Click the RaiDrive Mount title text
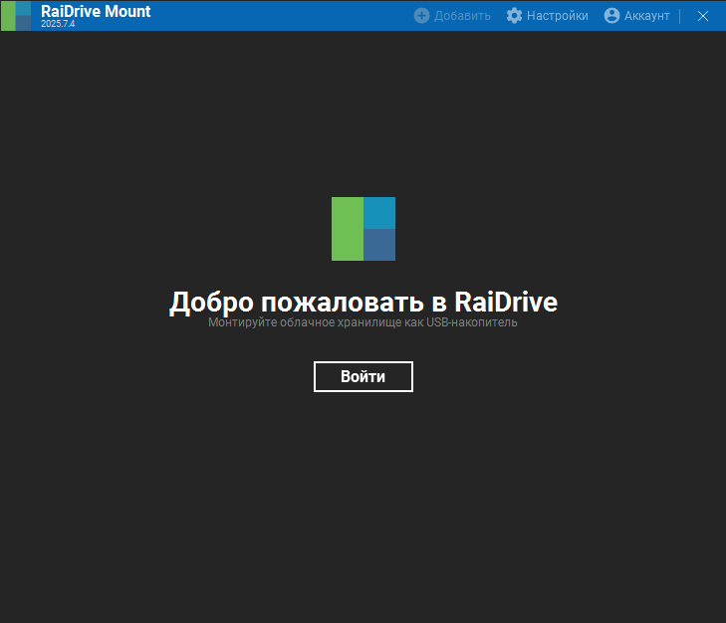The image size is (726, 623). pyautogui.click(x=96, y=11)
